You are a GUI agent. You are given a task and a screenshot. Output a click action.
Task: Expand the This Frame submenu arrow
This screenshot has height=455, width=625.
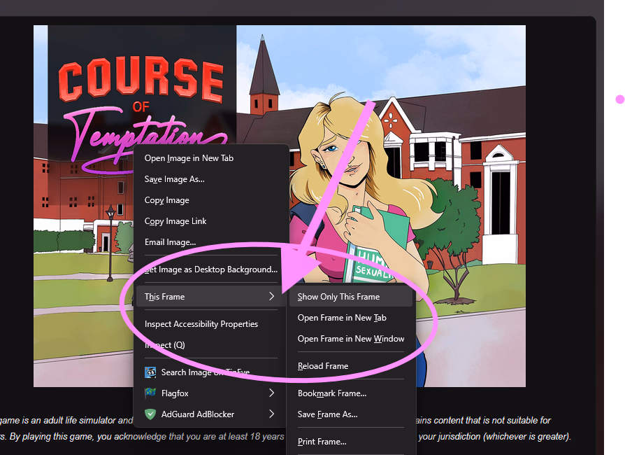click(x=271, y=296)
